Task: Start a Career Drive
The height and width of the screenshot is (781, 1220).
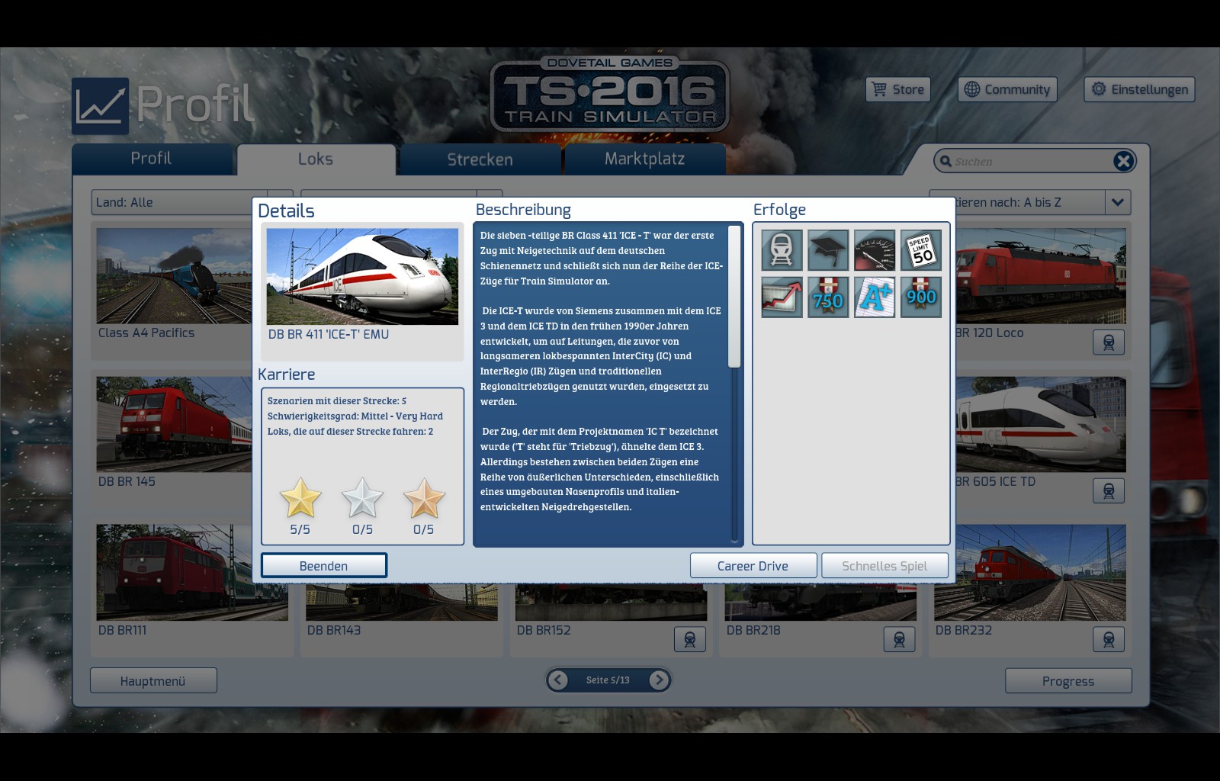Action: [753, 566]
